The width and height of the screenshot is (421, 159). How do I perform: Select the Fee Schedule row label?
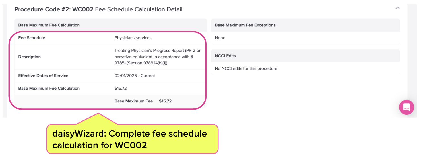(x=32, y=38)
